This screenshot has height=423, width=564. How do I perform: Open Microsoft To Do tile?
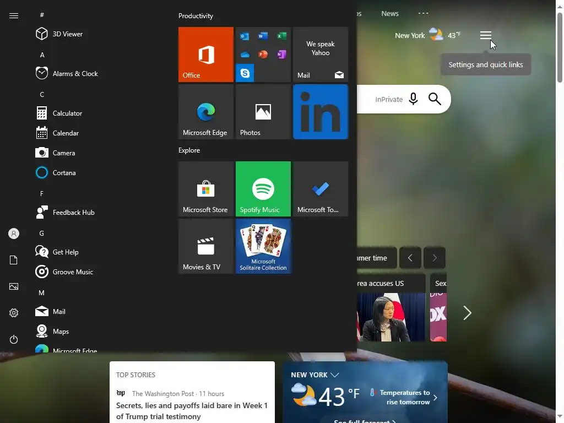pos(321,189)
